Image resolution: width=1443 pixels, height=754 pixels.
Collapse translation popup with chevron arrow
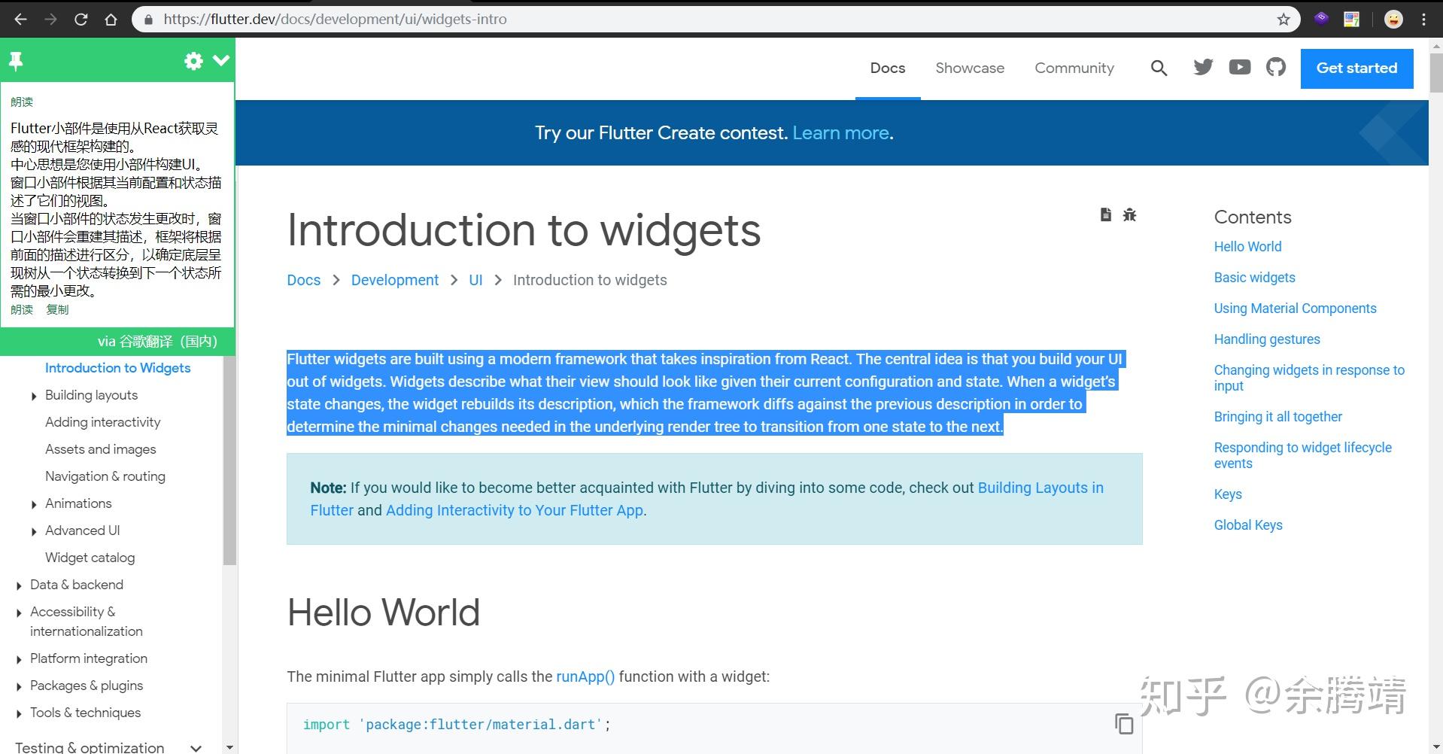click(x=221, y=60)
